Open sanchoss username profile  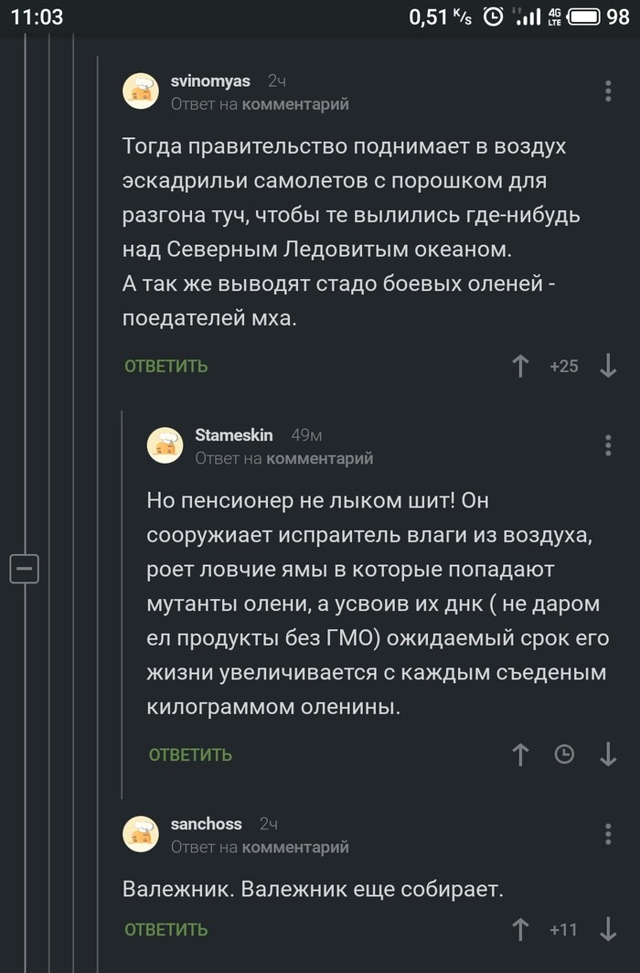click(x=206, y=824)
